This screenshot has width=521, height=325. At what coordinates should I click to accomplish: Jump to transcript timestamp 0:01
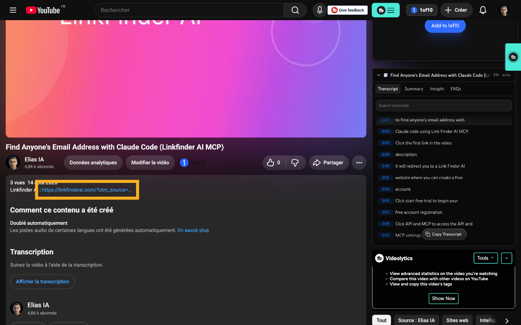tap(386, 120)
